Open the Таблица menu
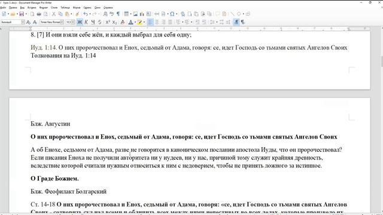 (x=65, y=8)
